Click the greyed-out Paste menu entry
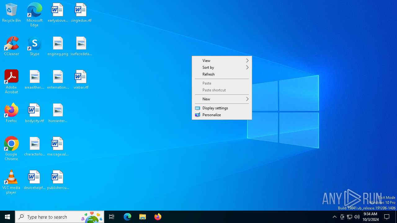Viewport: 397px width, 223px height. click(222, 83)
